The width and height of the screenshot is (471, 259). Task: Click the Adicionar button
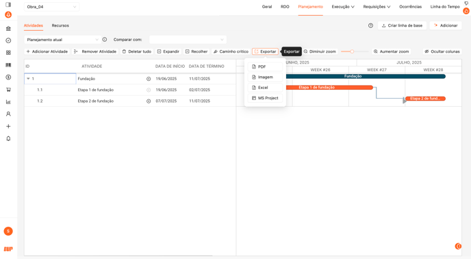click(x=446, y=25)
